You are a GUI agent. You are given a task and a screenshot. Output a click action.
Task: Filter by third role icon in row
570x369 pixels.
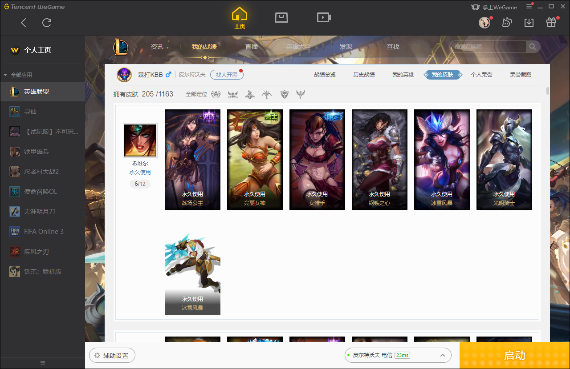[x=250, y=94]
